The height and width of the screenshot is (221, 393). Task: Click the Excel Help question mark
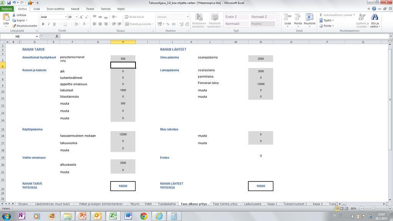(374, 9)
